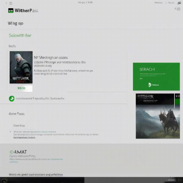
Task: Click the green badge on the horseback thumbnail
Action: (x=177, y=102)
